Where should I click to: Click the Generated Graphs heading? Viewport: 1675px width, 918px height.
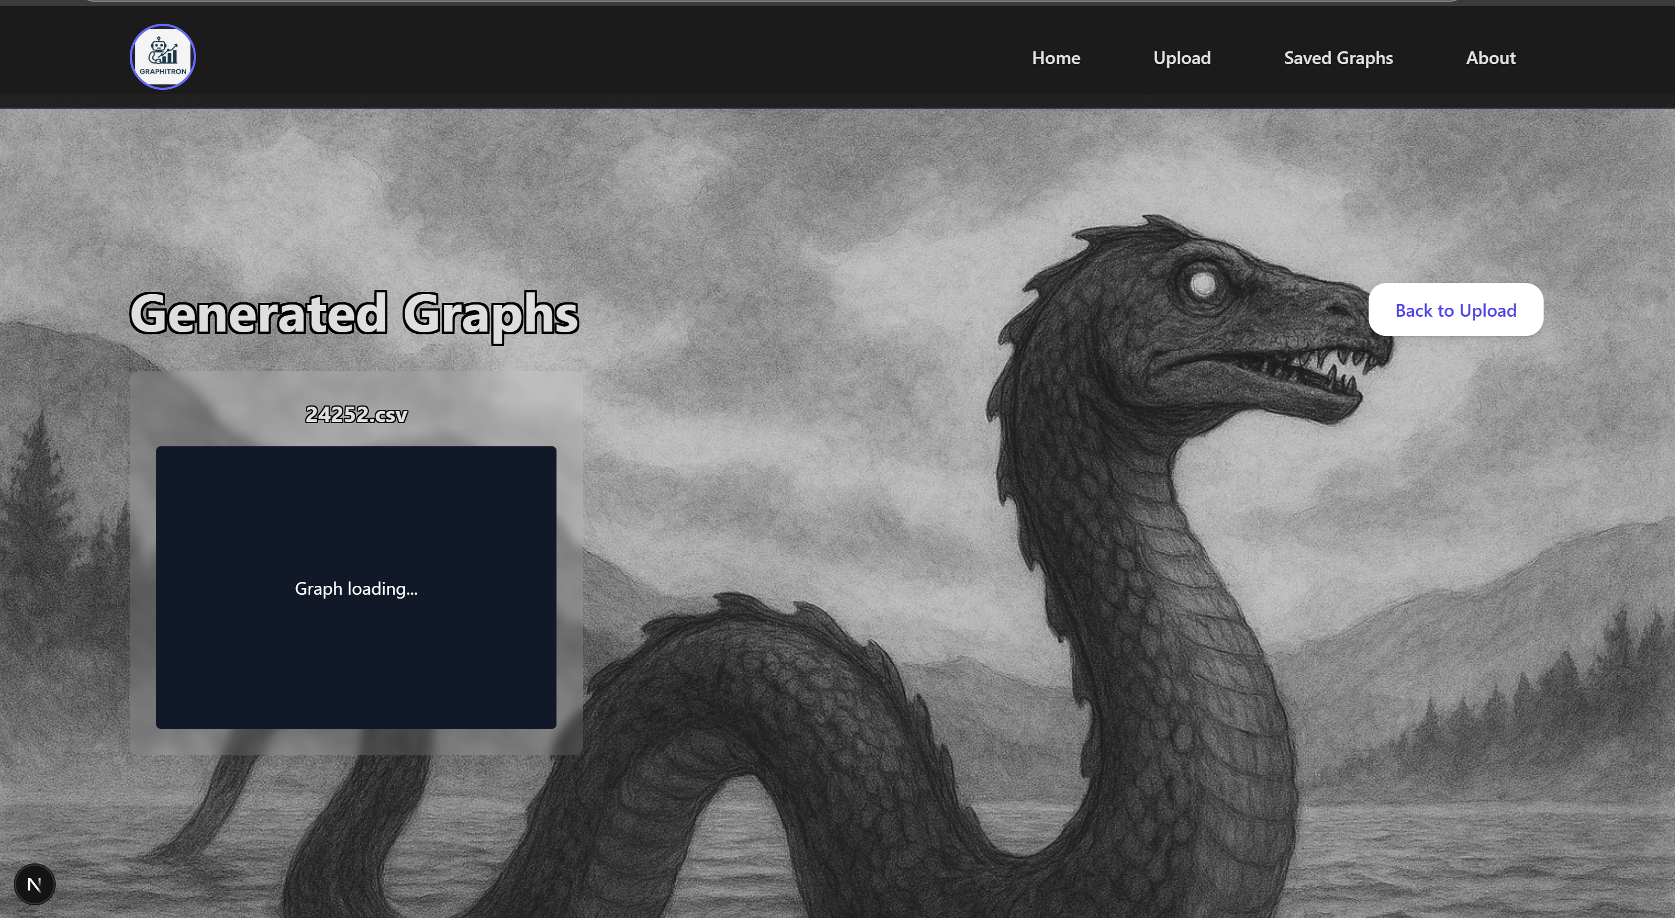coord(354,314)
